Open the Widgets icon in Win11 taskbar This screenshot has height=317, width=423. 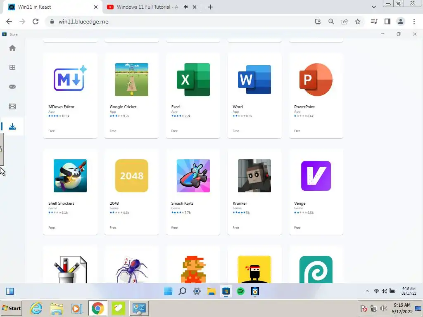pos(10,291)
